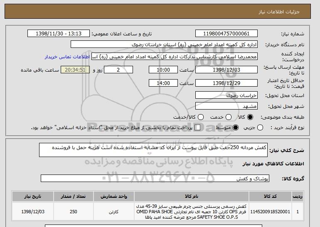Click the delivery city field مشهد
Image resolution: width=320 pixels, height=227 pixels.
pyautogui.click(x=226, y=106)
